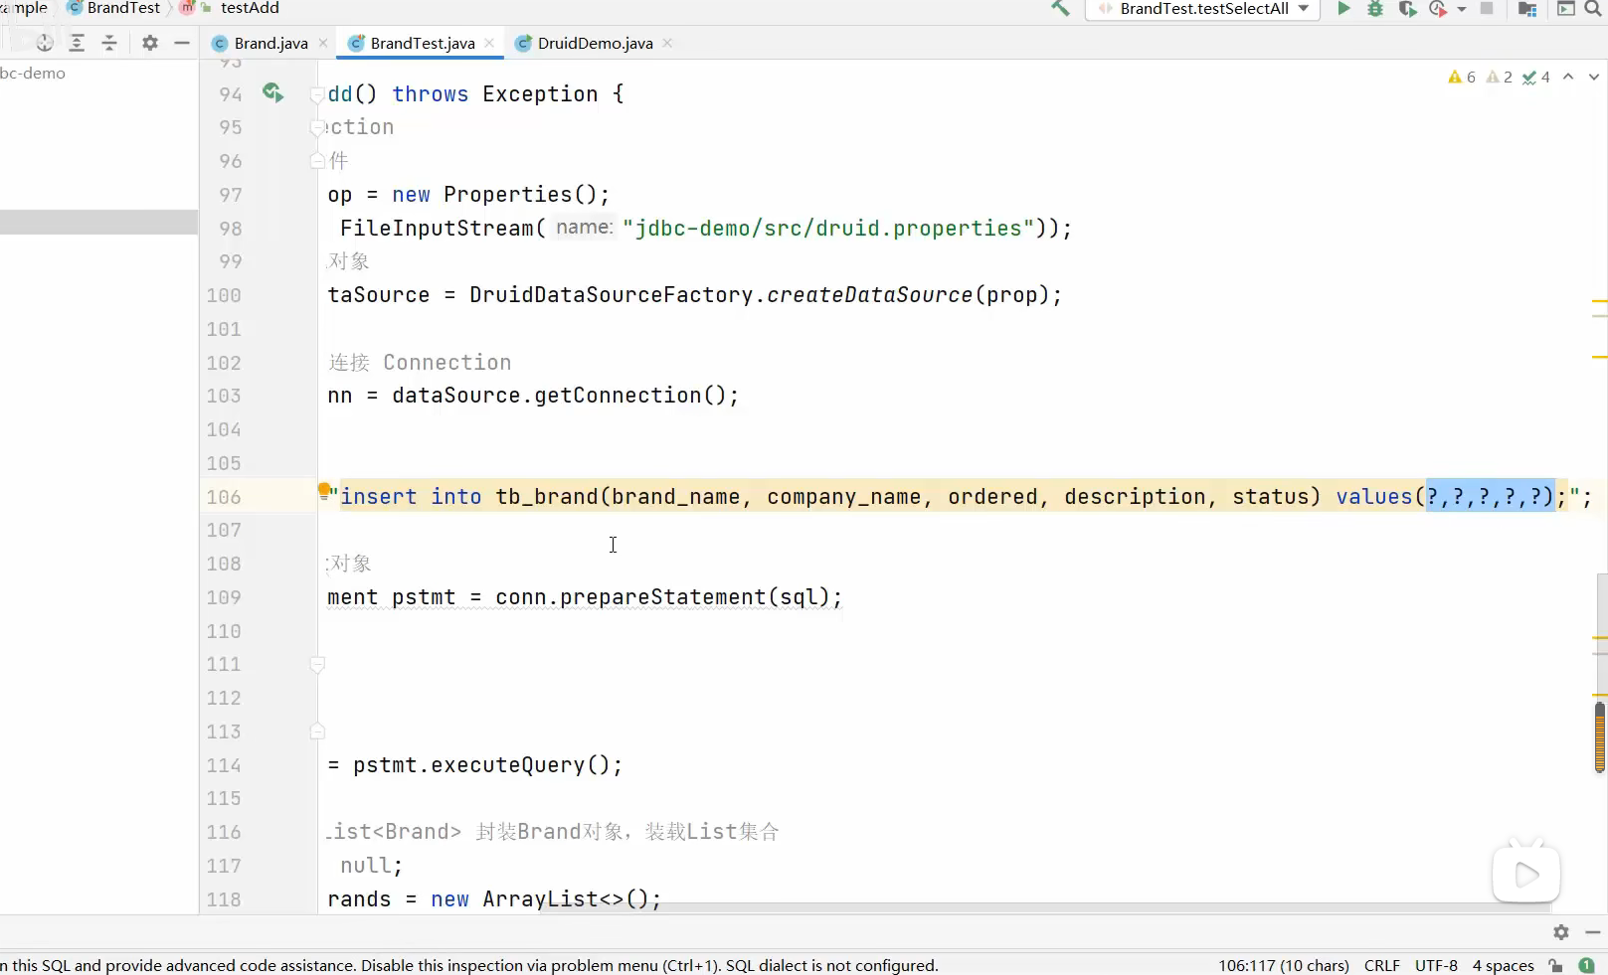Collapse the method fold marker at line 94

pyautogui.click(x=317, y=94)
